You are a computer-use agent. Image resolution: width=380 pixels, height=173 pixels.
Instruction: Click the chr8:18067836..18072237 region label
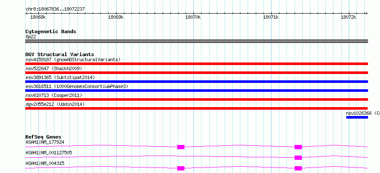[x=55, y=9]
